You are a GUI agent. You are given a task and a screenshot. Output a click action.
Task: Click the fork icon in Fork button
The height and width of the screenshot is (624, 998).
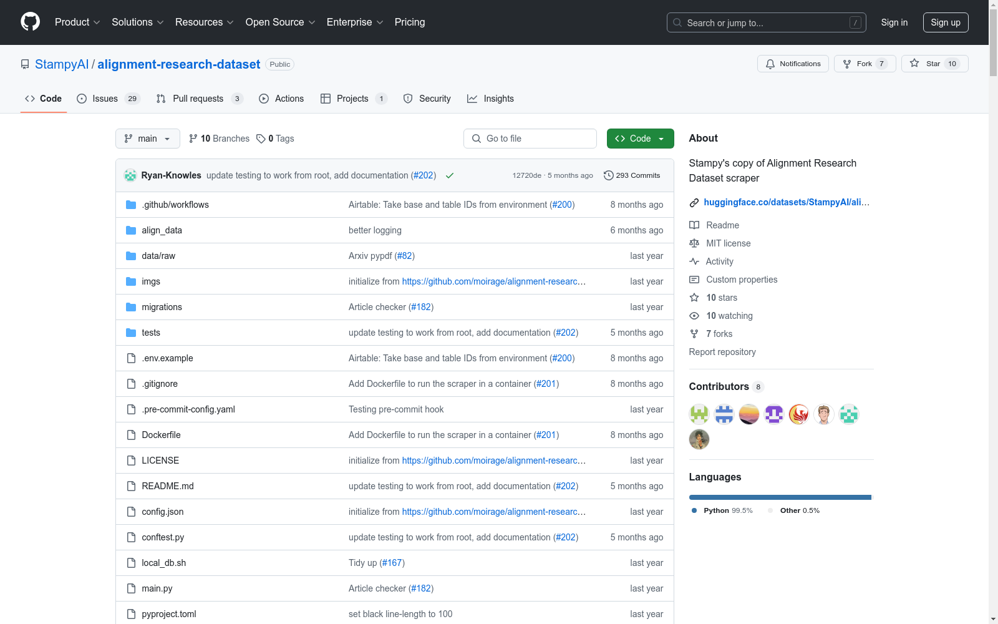(x=847, y=64)
